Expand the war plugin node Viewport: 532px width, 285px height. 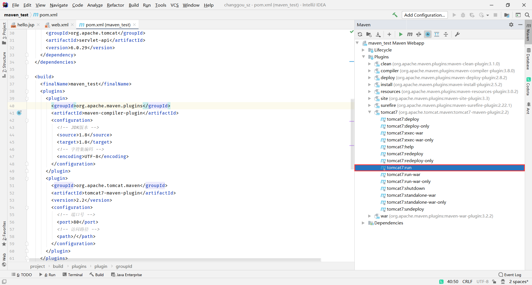point(369,216)
